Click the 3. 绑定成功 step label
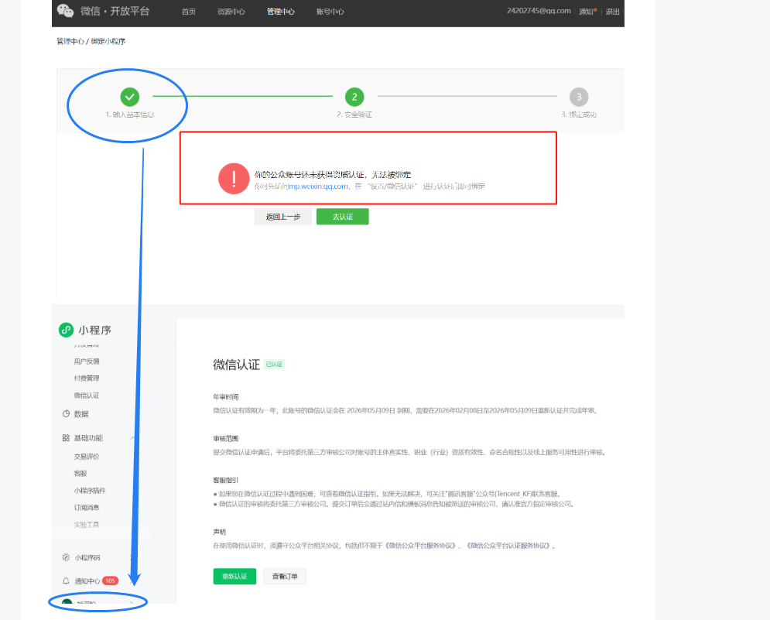The width and height of the screenshot is (770, 620). pyautogui.click(x=579, y=115)
